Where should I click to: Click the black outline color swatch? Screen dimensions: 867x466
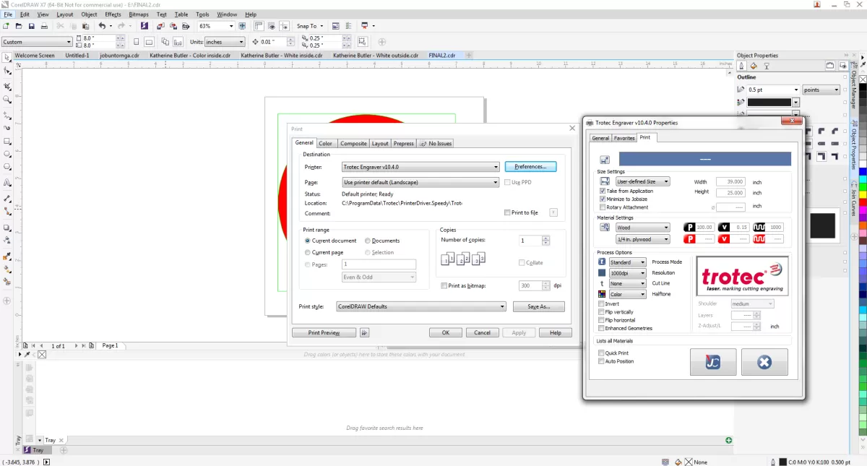pos(769,103)
